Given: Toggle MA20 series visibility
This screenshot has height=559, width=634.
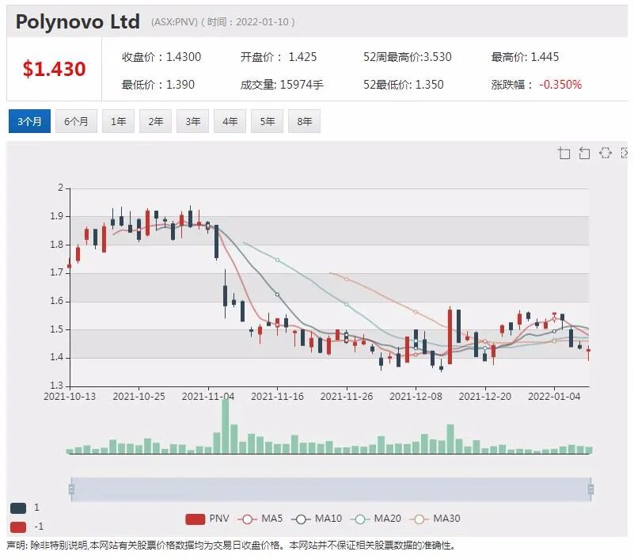Looking at the screenshot, I should click(x=376, y=519).
